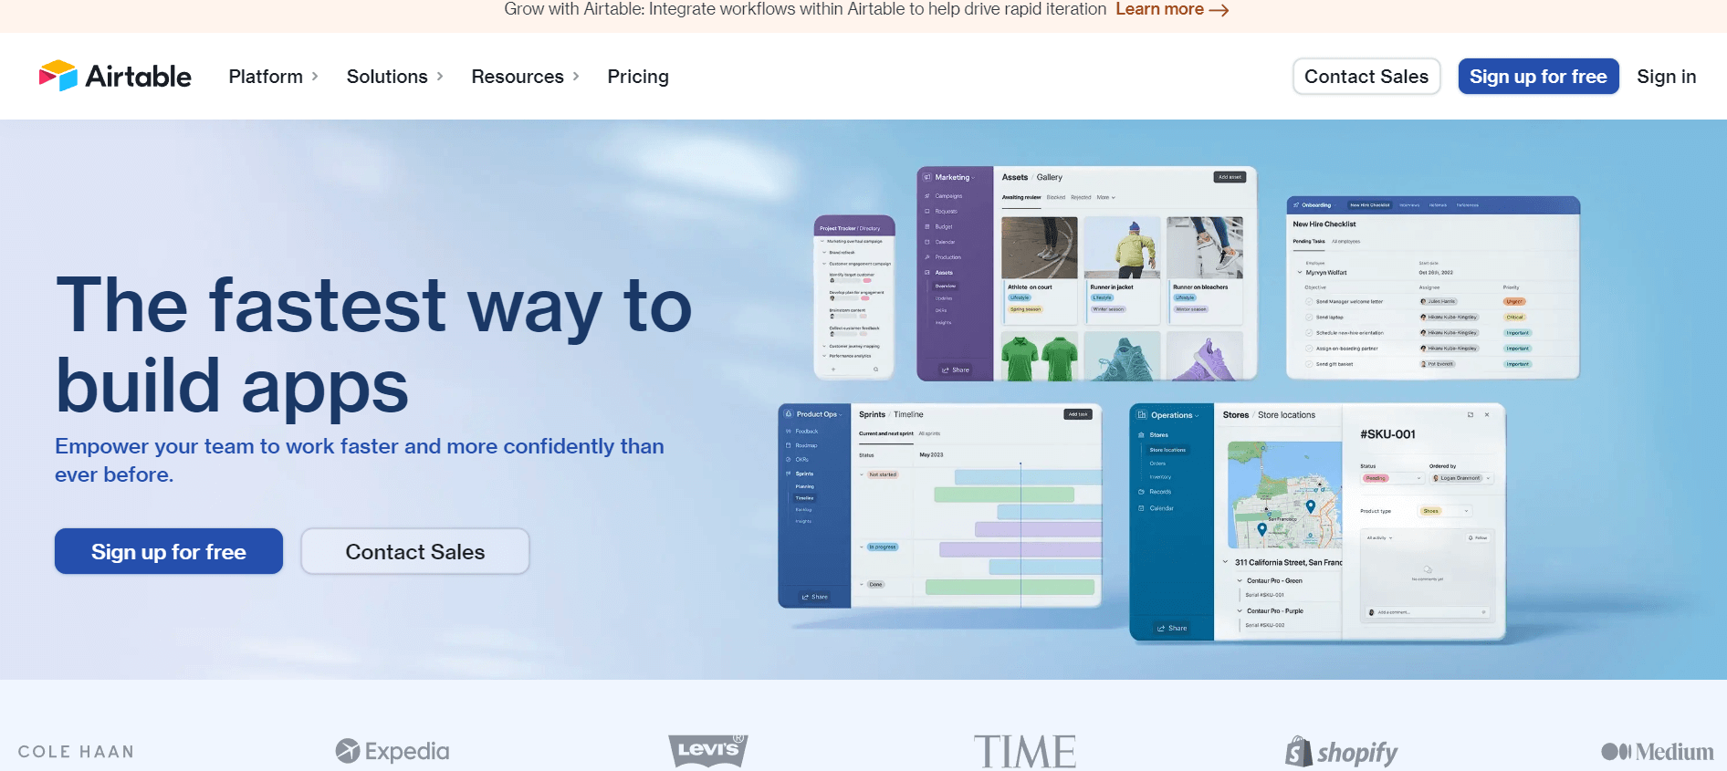Click the Cole Haan logo

tap(77, 752)
